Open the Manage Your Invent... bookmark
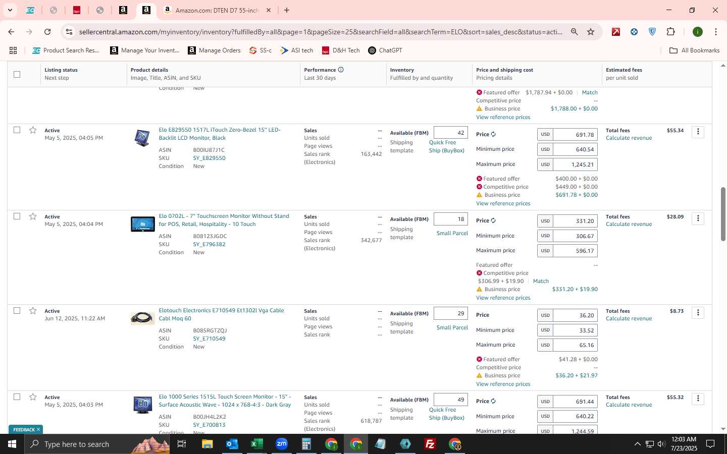Screen dimensions: 727x454 (x=145, y=50)
